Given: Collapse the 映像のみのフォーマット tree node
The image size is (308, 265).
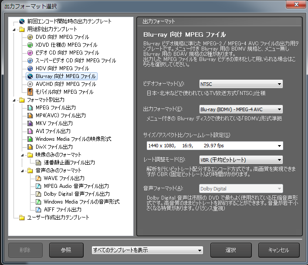Looking at the screenshot, I should (22, 155).
